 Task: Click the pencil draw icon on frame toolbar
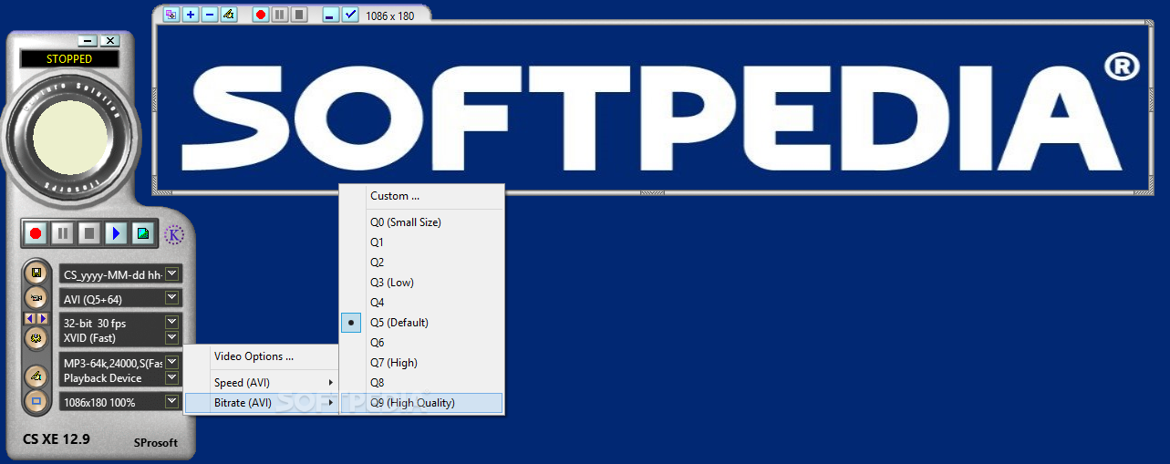click(229, 15)
